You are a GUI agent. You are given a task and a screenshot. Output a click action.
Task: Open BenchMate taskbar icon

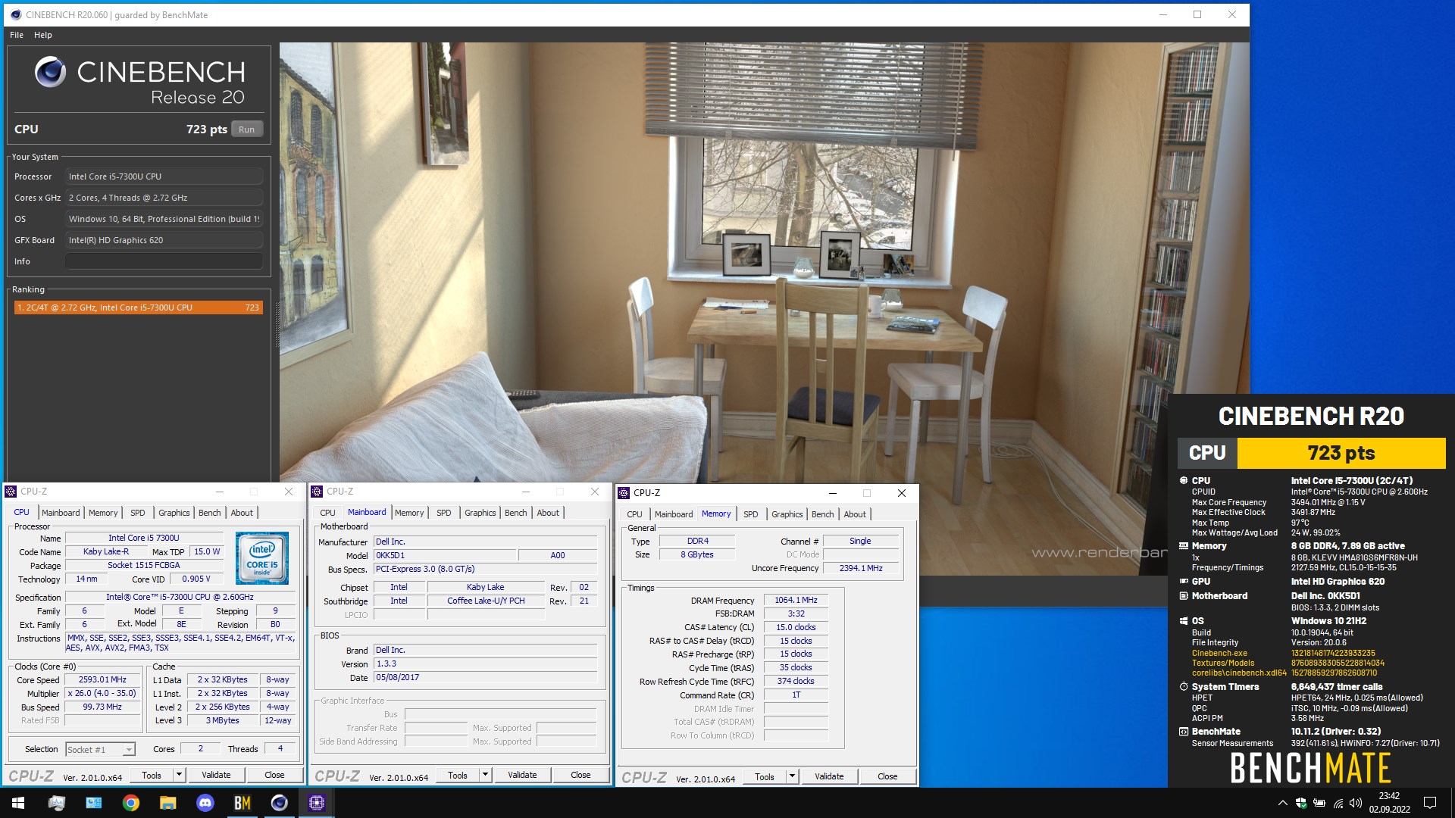tap(242, 803)
